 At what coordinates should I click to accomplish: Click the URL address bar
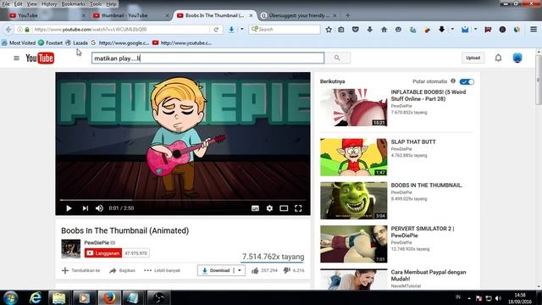pyautogui.click(x=121, y=30)
